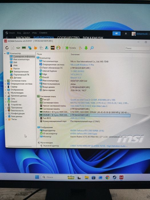Click the DESKTOP-HDF53AI computer name value

(x=79, y=81)
